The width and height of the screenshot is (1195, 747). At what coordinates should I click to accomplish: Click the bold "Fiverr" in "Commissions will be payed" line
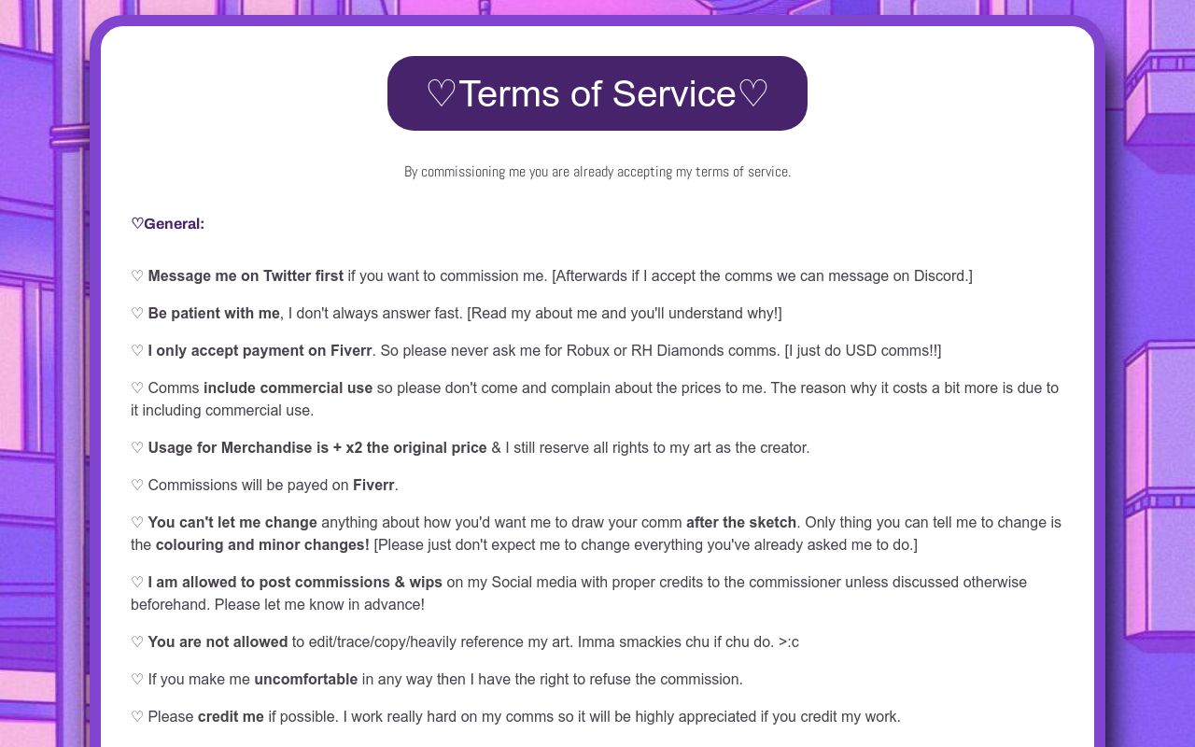373,485
